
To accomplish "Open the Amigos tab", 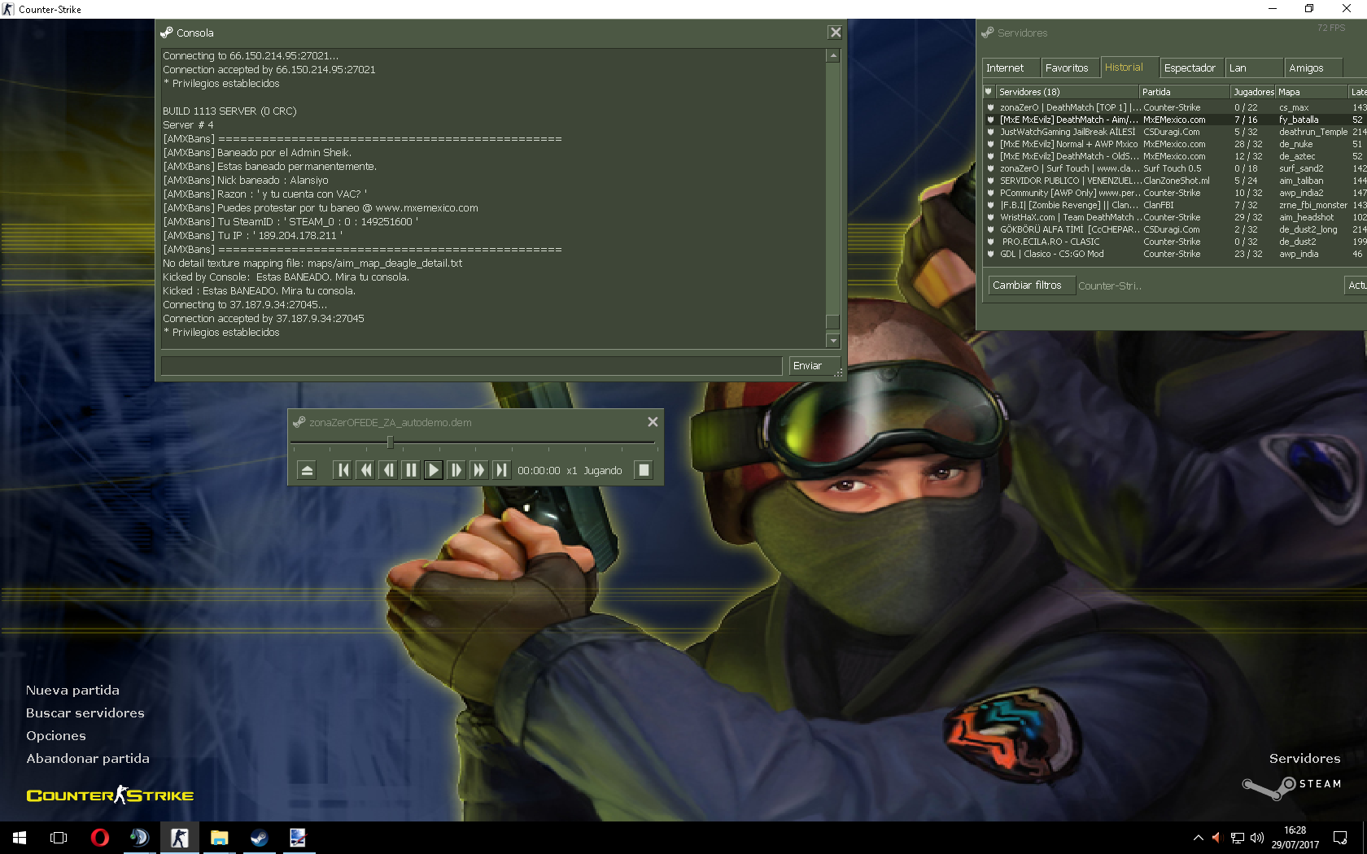I will tap(1313, 68).
